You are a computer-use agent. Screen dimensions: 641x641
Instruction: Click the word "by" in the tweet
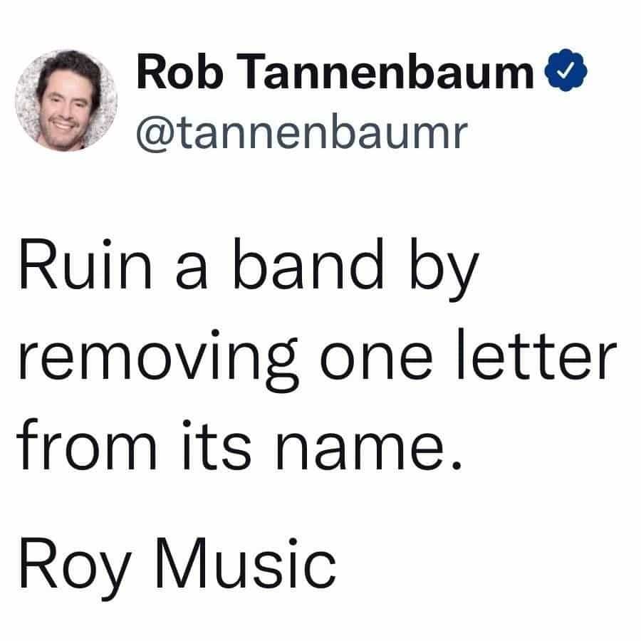(x=444, y=270)
